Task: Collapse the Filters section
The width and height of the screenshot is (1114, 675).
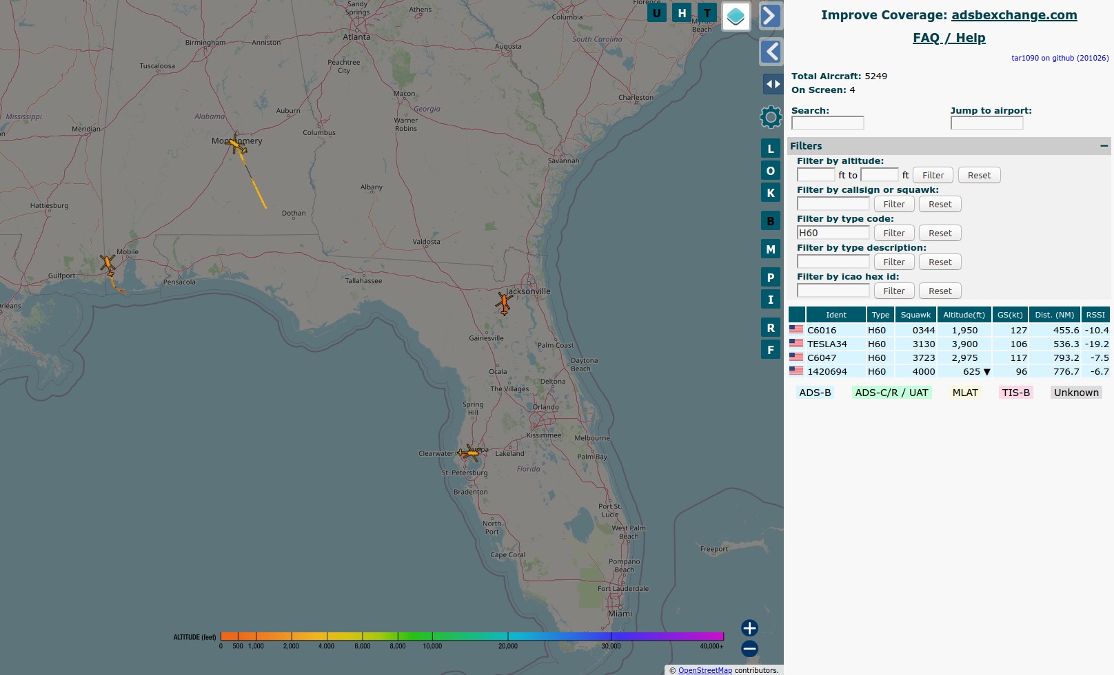Action: click(x=1104, y=146)
